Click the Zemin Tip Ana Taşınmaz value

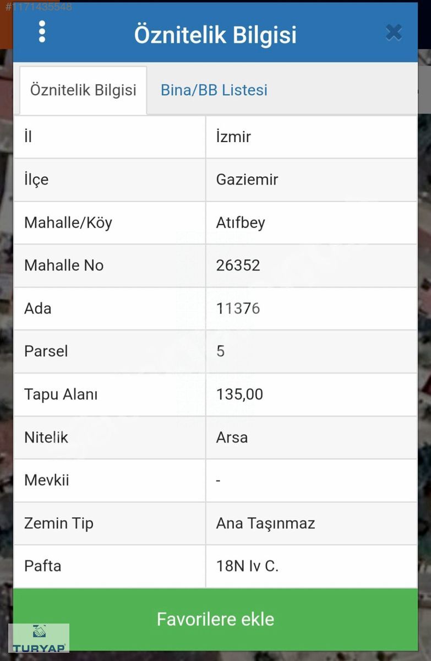pos(265,523)
